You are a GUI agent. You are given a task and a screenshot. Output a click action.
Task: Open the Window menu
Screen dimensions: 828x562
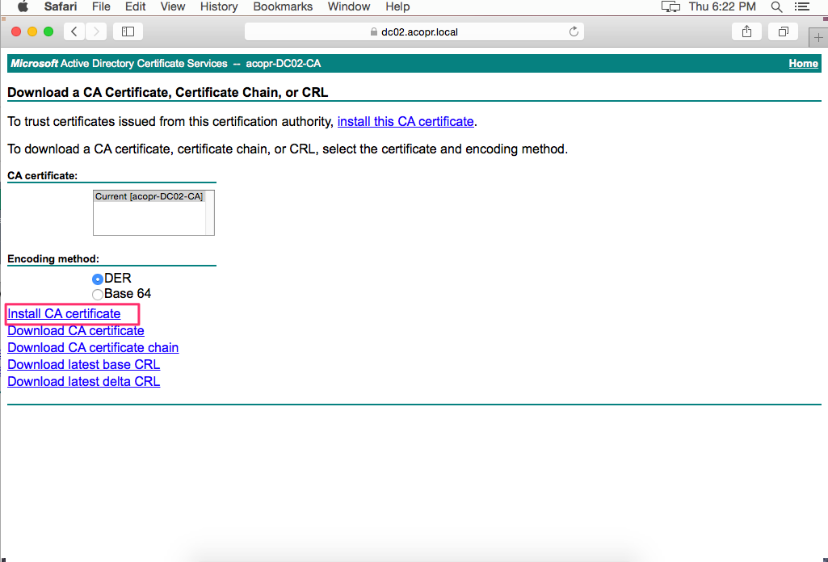[x=348, y=6]
